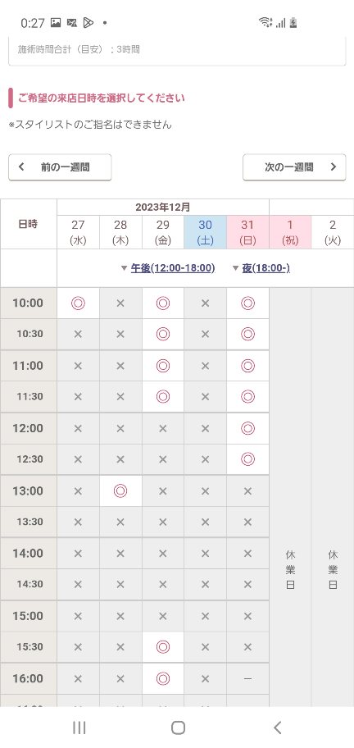Image resolution: width=354 pixels, height=748 pixels.
Task: Select the Saturday 30 date header
Action: point(206,232)
